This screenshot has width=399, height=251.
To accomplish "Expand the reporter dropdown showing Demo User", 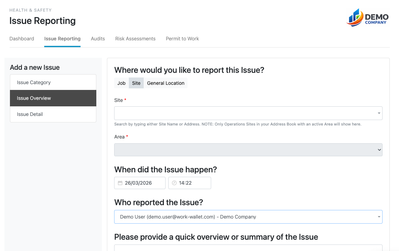I will point(378,216).
